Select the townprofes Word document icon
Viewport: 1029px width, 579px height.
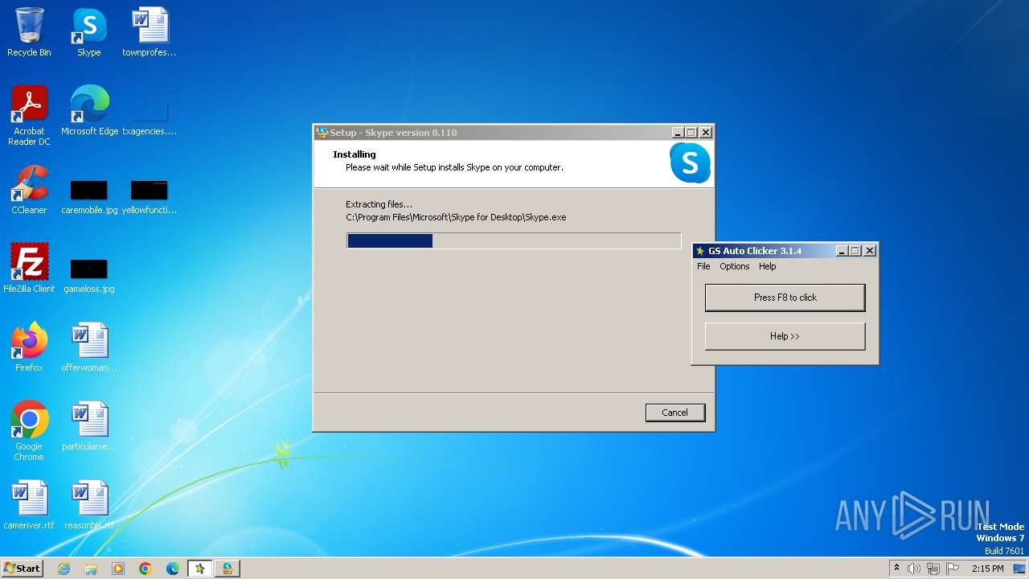150,32
